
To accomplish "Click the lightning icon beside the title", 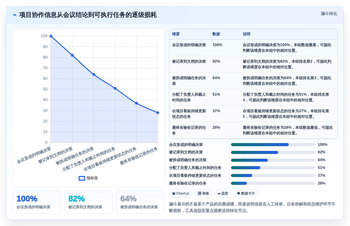I will pyautogui.click(x=15, y=15).
